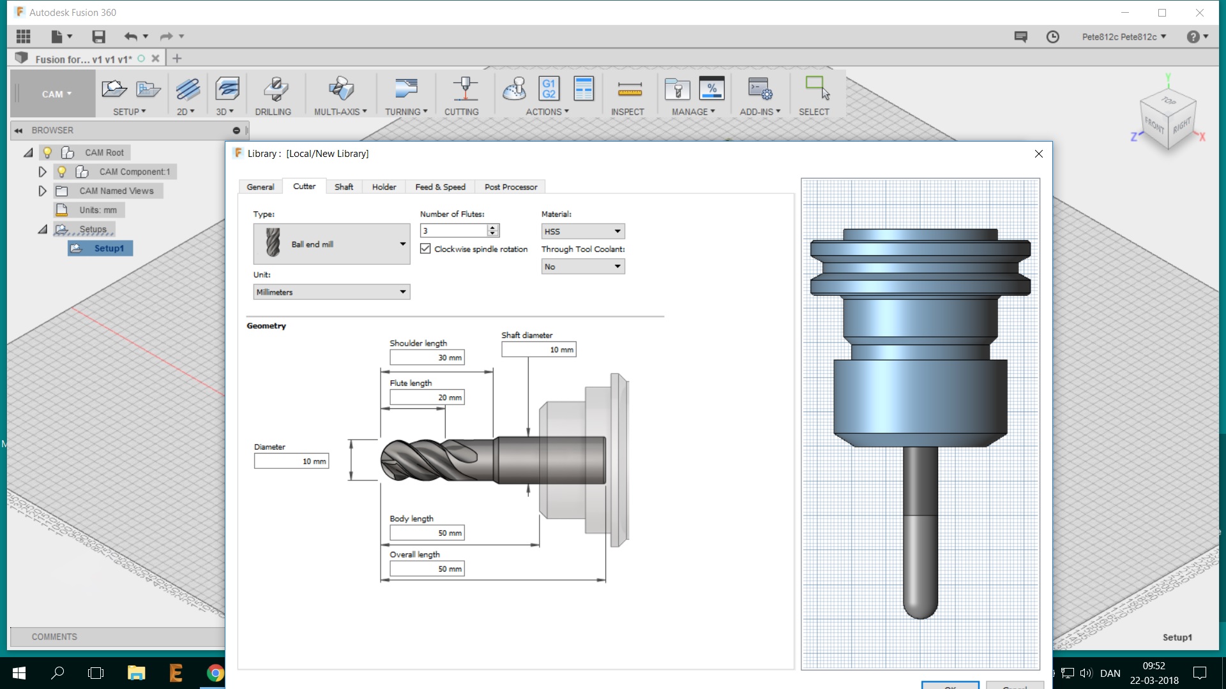Switch to the Feed & Speed tab
Image resolution: width=1226 pixels, height=689 pixels.
pos(440,187)
